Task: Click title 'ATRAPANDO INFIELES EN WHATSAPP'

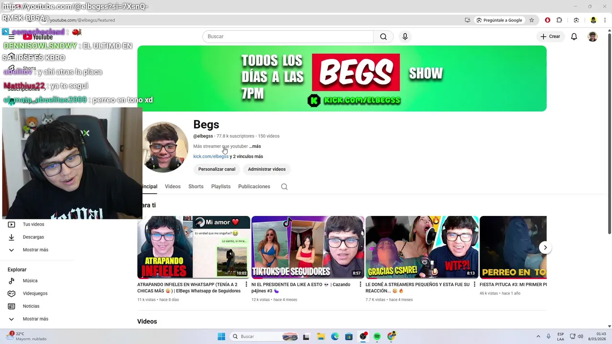Action: [189, 288]
